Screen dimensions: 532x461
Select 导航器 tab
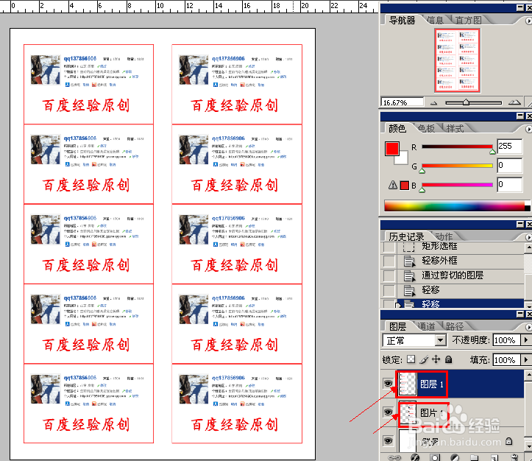402,21
